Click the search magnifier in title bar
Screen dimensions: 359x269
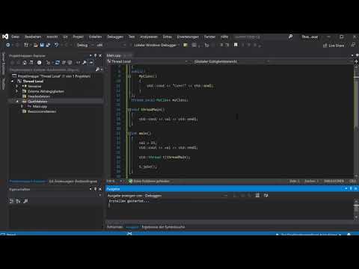[290, 37]
